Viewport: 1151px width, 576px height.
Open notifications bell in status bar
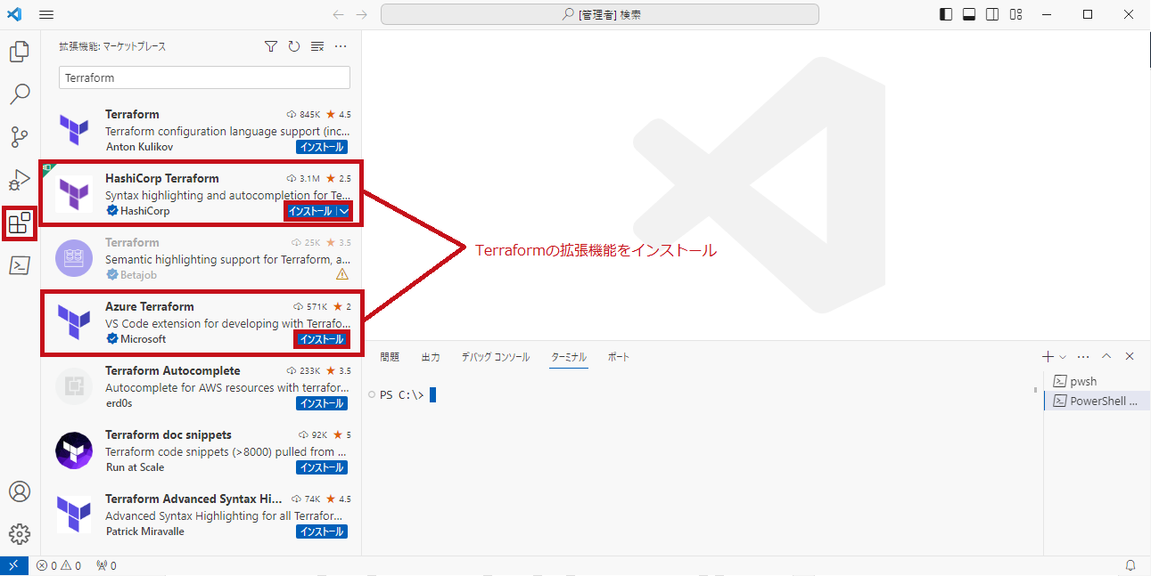[1130, 565]
